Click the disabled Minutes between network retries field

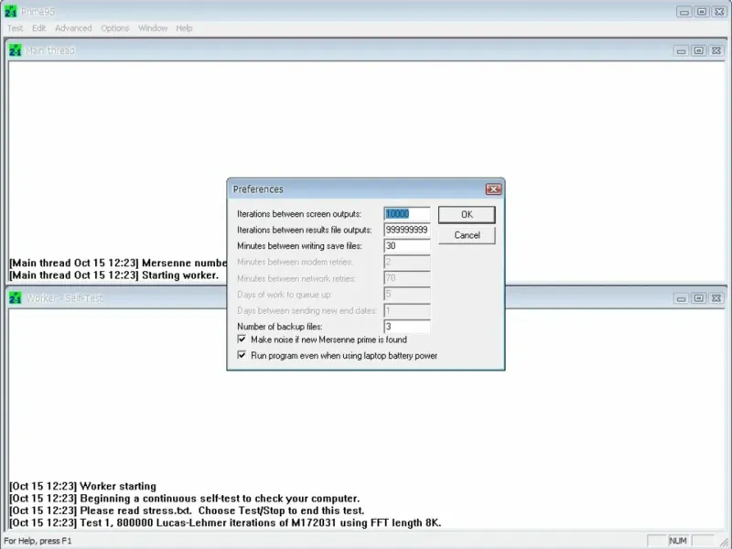(406, 278)
